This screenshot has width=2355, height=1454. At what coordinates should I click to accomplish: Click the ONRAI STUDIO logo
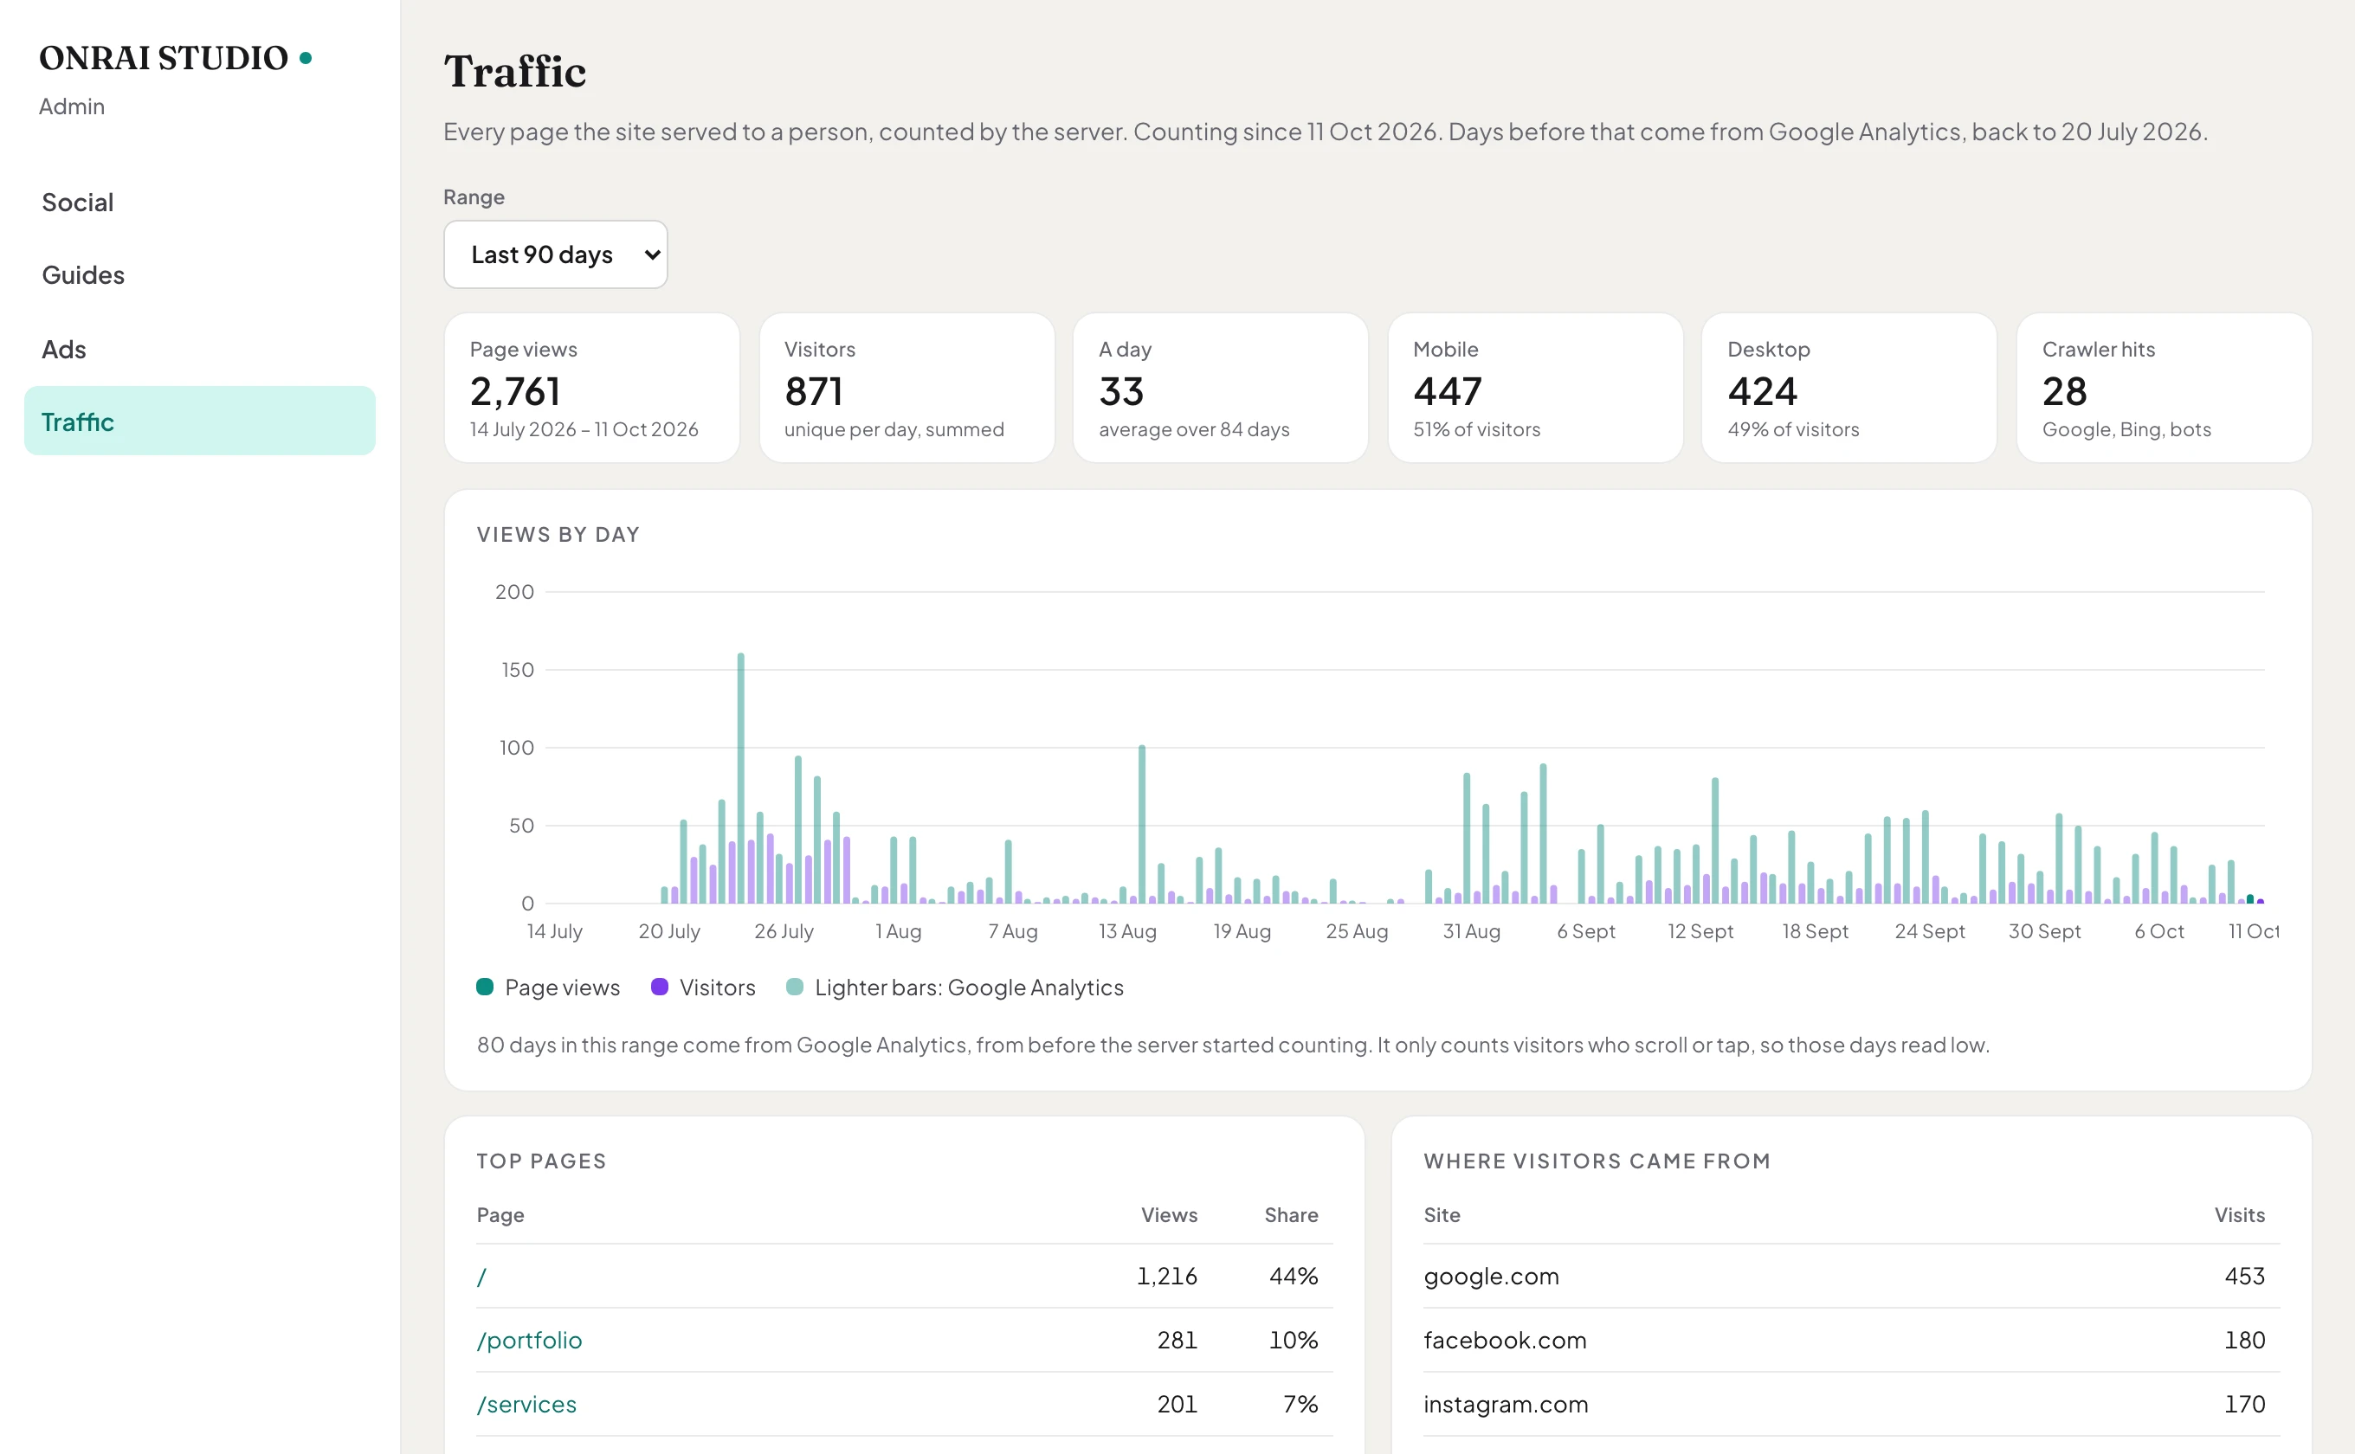(x=175, y=58)
